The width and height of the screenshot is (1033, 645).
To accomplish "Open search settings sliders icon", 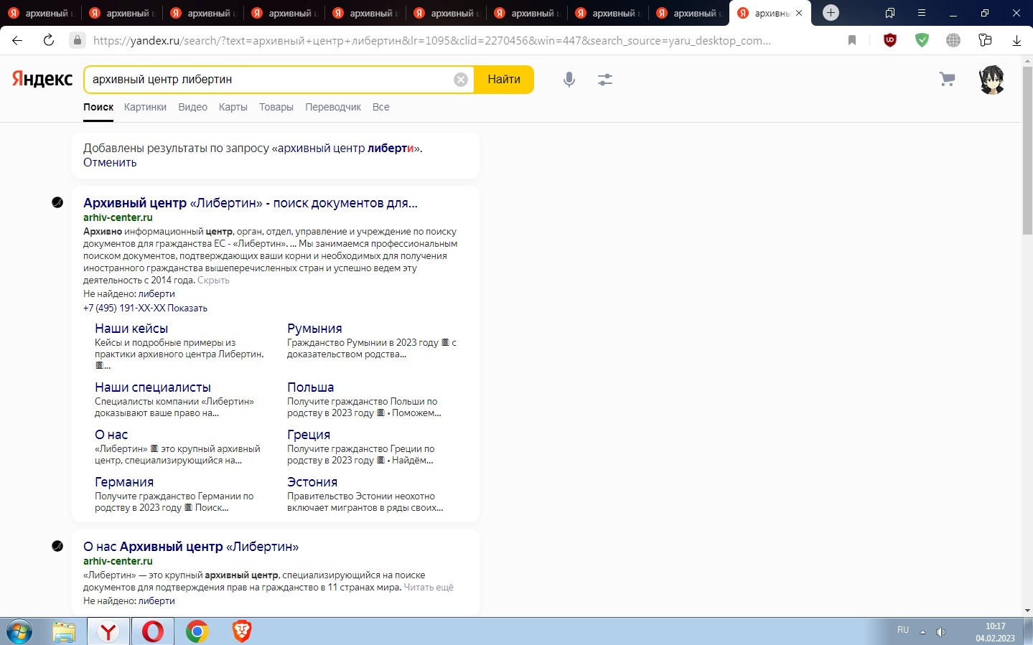I will pyautogui.click(x=605, y=80).
